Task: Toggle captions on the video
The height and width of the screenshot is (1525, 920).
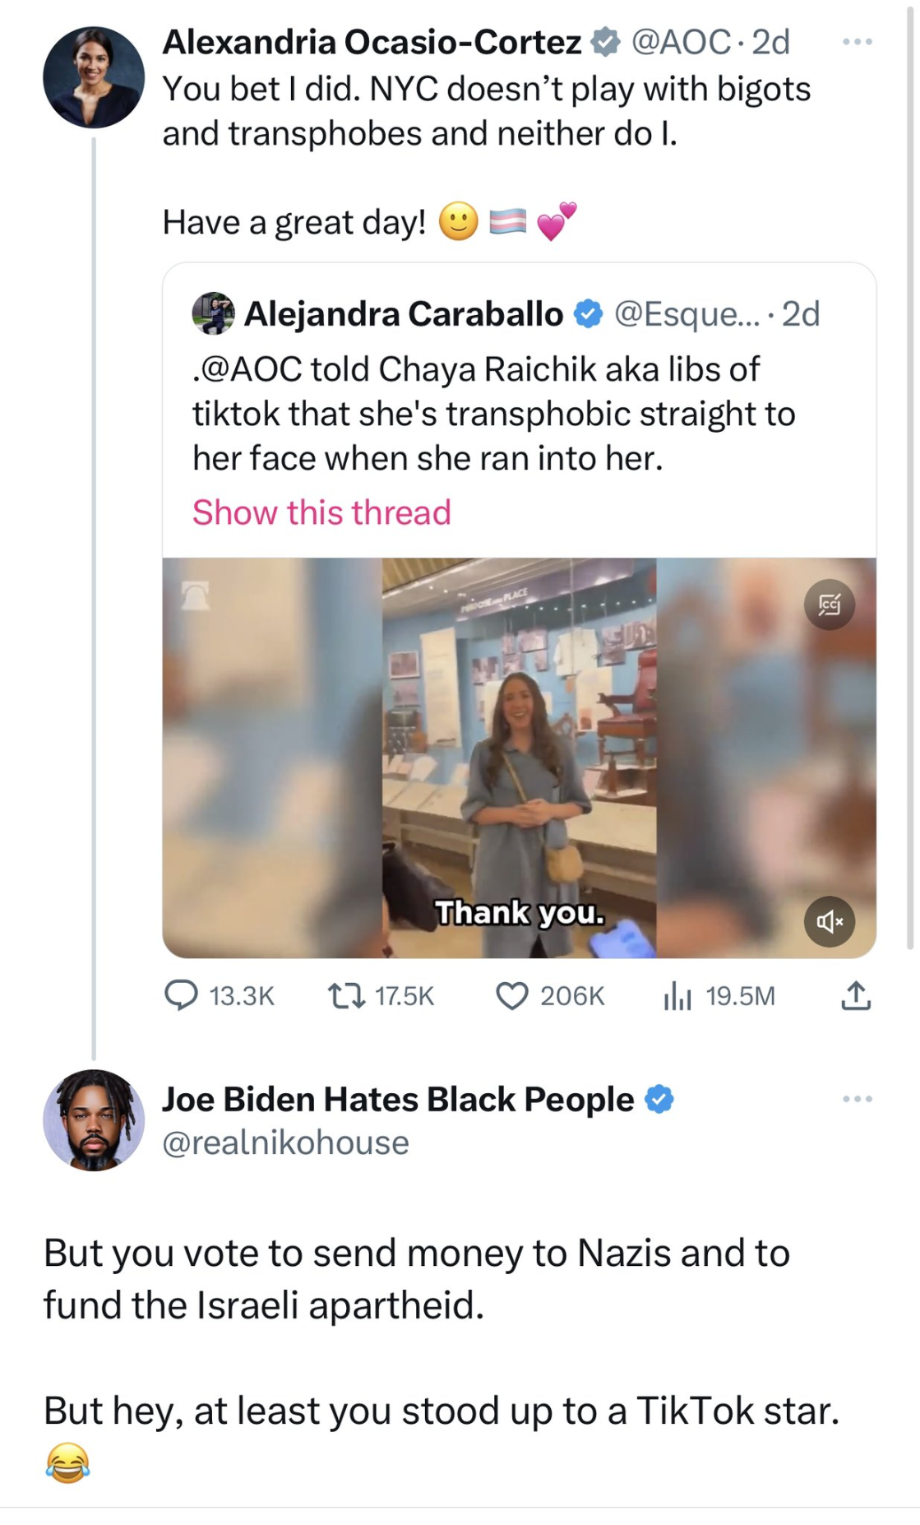Action: click(829, 605)
